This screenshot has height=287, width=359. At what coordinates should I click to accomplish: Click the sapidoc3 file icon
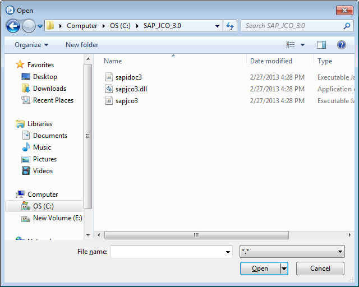[x=109, y=77]
